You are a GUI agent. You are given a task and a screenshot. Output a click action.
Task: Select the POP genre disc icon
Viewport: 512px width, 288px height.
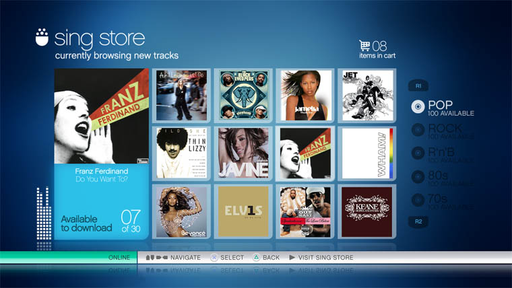[x=418, y=107]
